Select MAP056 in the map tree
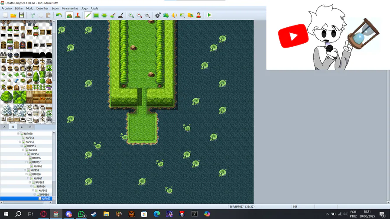This screenshot has width=390, height=219. [x=36, y=158]
